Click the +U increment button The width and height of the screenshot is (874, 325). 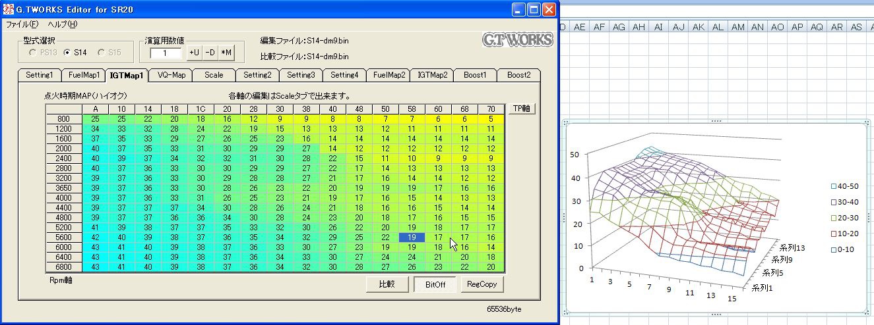point(194,52)
